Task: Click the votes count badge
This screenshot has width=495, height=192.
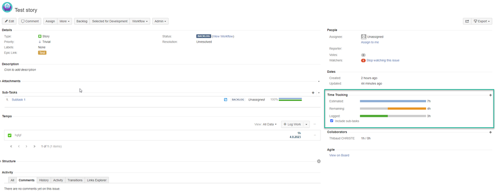Action: click(364, 55)
